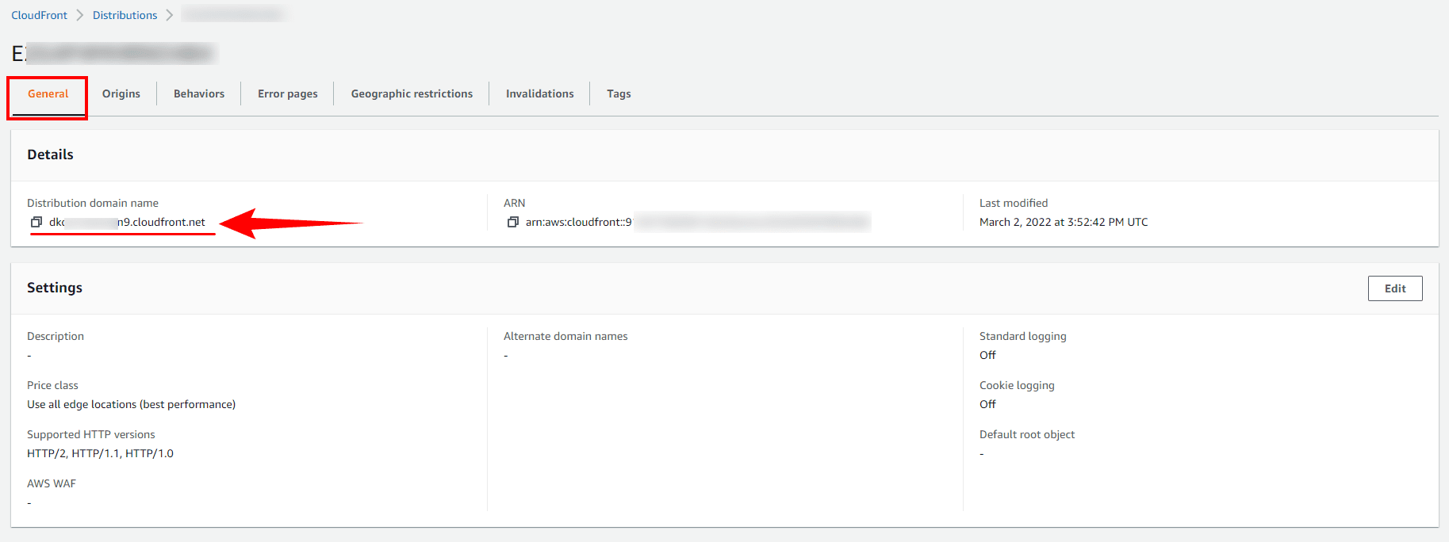The width and height of the screenshot is (1449, 542).
Task: Click the Default root object label
Action: 1027,434
